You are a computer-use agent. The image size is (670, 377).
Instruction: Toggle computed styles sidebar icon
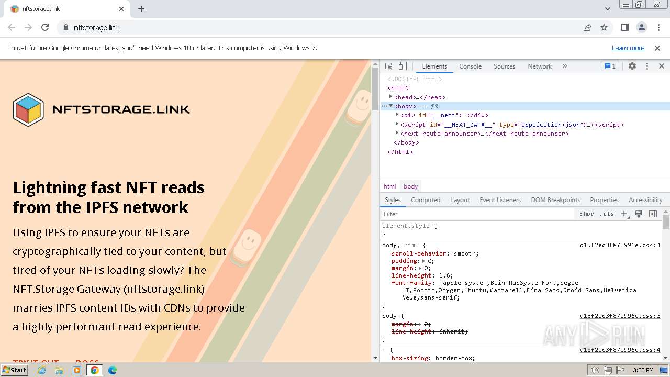point(653,214)
